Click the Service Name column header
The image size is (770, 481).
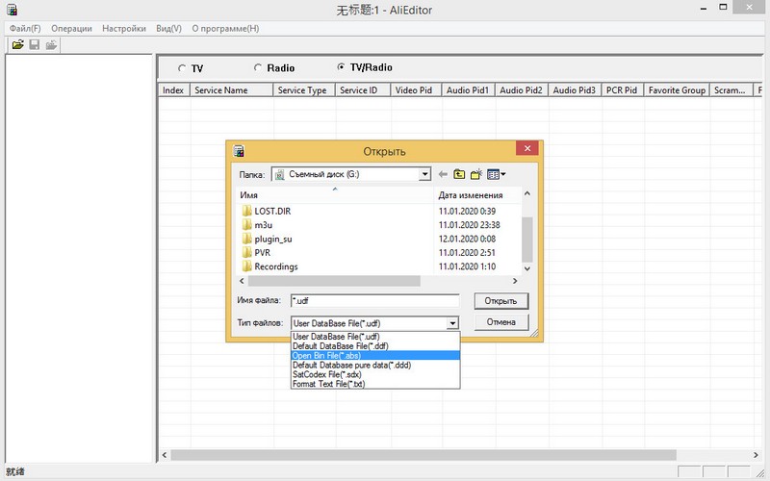[232, 90]
